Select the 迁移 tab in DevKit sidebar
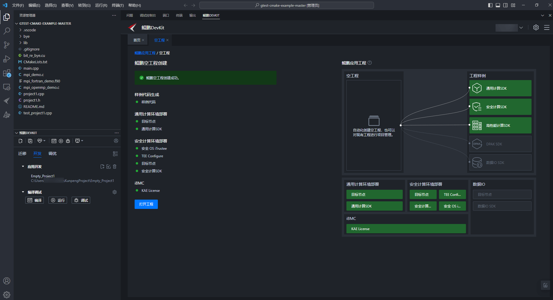 [x=22, y=153]
